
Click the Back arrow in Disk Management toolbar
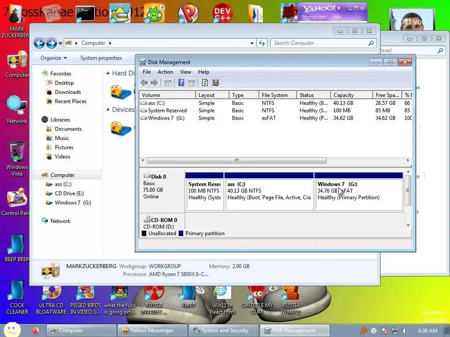pyautogui.click(x=144, y=83)
